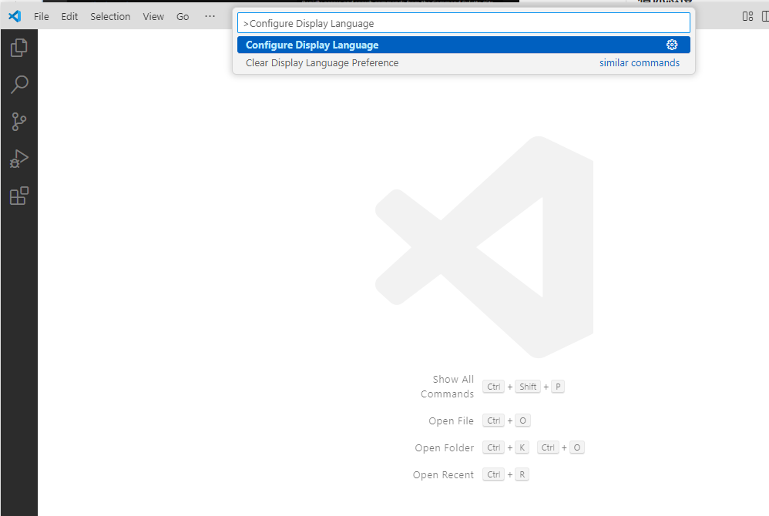Image resolution: width=769 pixels, height=516 pixels.
Task: Click the Show All Commands label
Action: [x=447, y=387]
